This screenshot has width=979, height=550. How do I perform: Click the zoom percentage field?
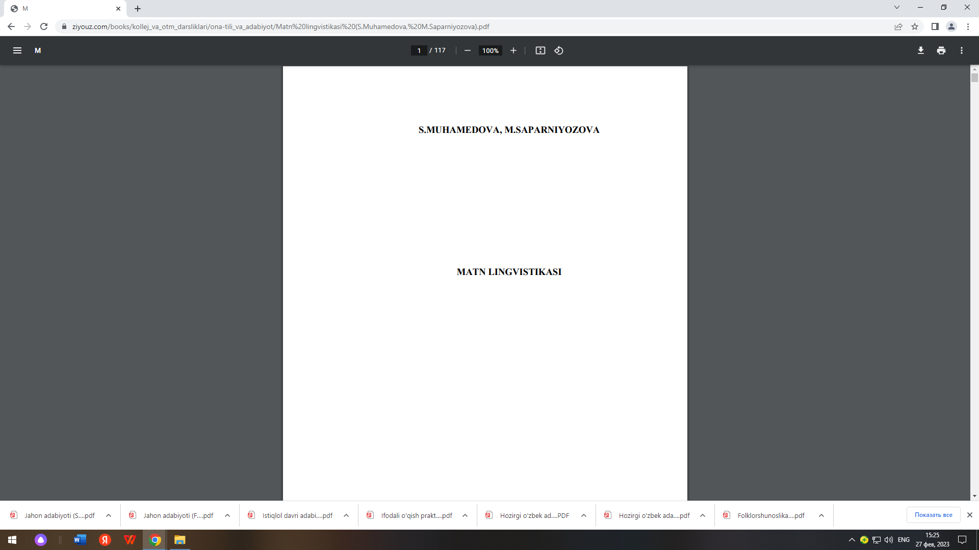(x=490, y=50)
